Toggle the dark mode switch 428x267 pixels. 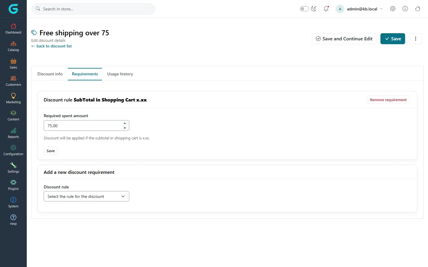click(304, 9)
